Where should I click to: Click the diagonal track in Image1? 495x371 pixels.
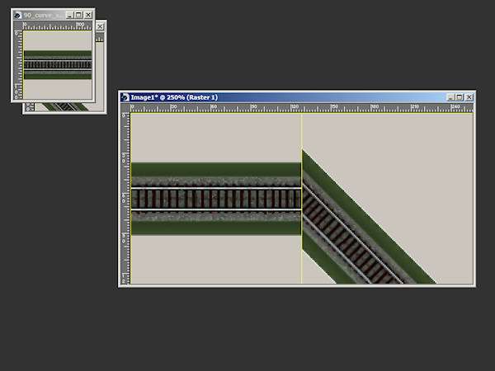(355, 239)
